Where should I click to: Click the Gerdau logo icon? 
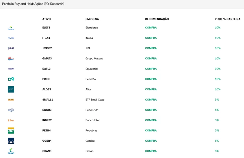11,141
